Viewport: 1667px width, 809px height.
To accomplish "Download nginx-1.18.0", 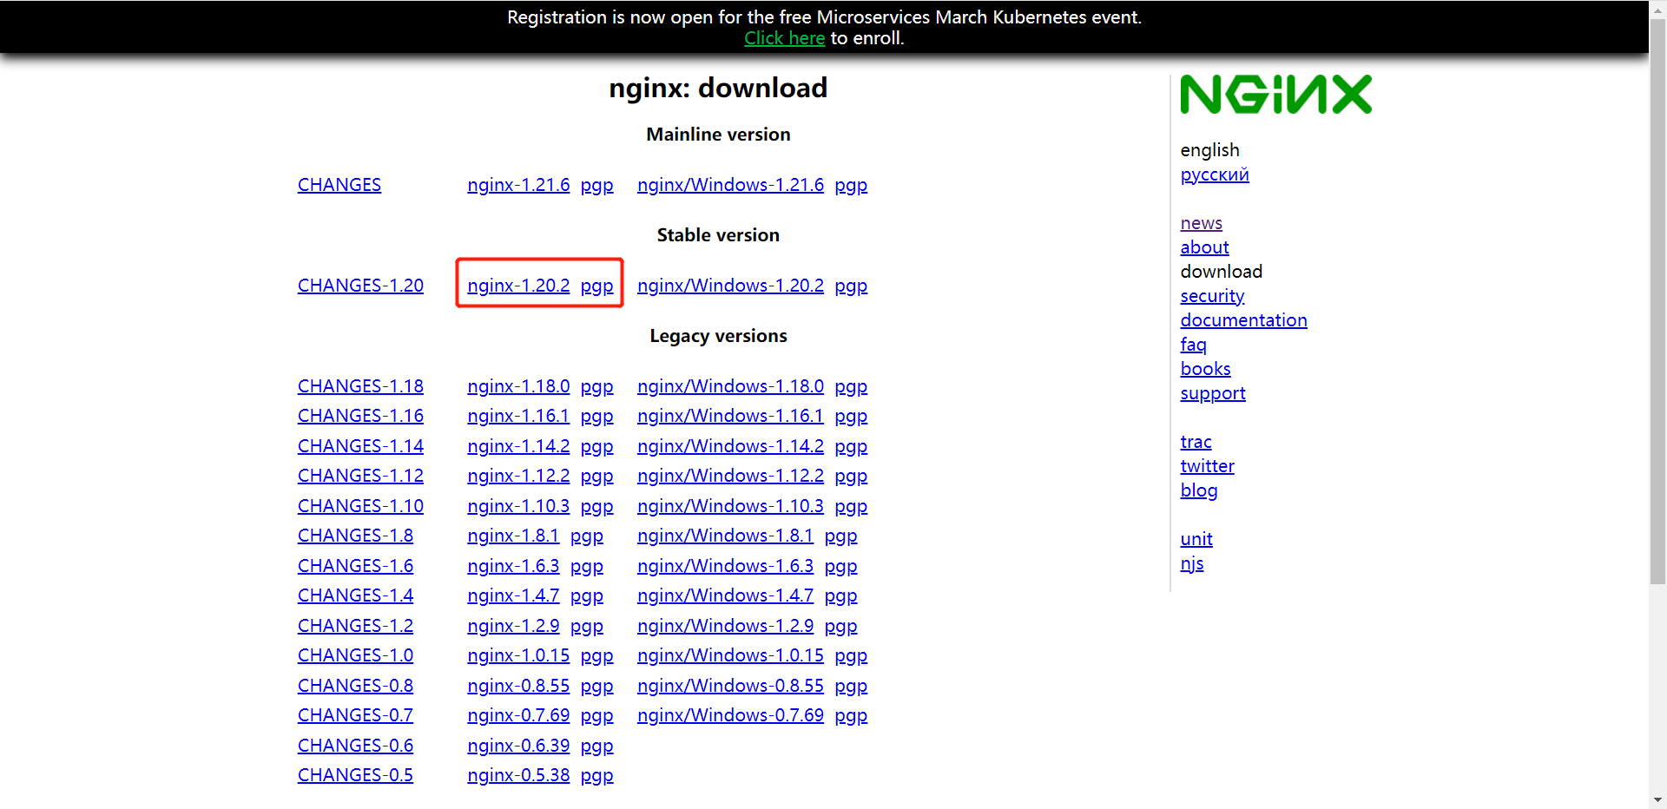I will click(x=518, y=386).
